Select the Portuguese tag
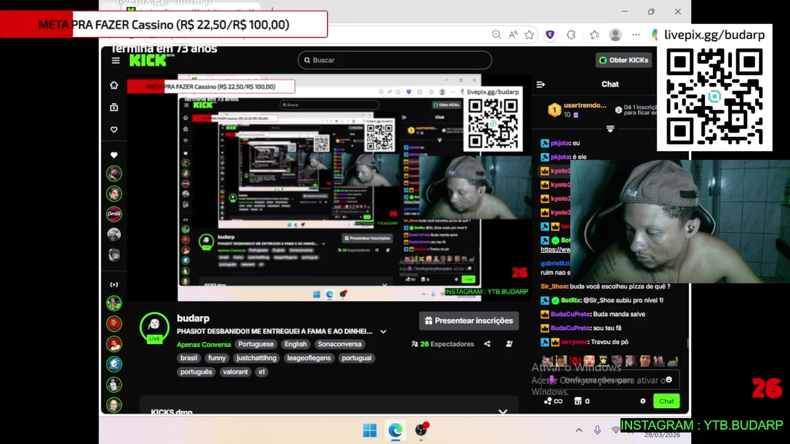 point(256,344)
